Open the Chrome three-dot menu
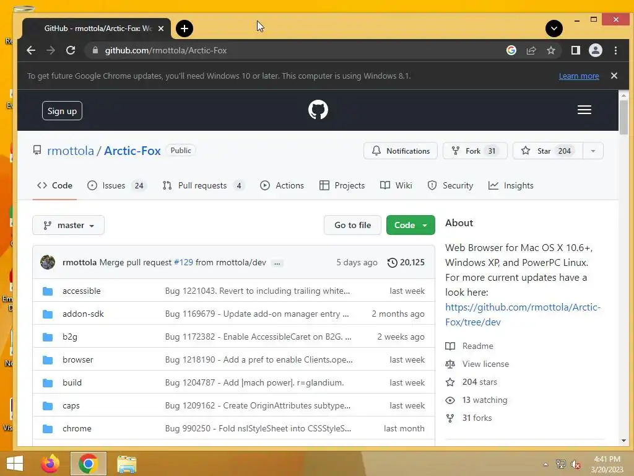 pos(615,50)
